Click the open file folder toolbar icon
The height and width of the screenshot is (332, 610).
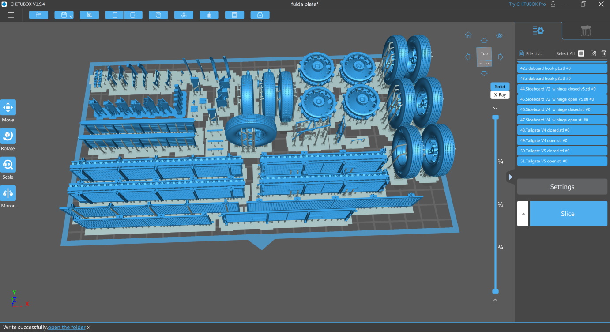pos(38,15)
